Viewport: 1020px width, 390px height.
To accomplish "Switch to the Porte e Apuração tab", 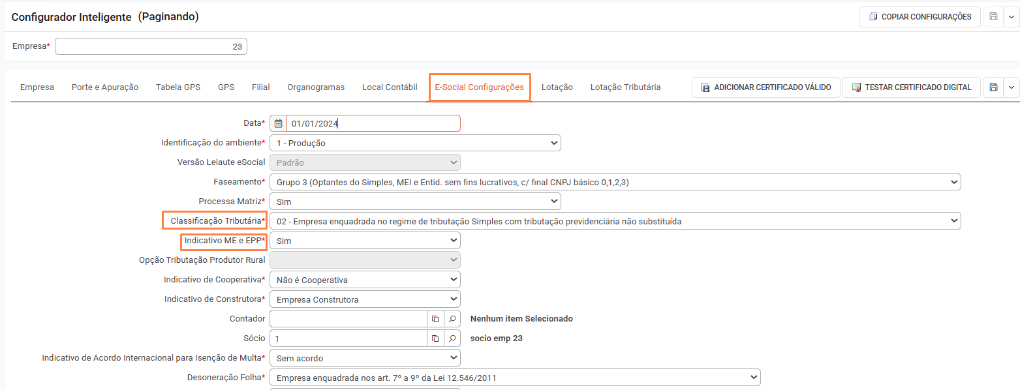I will pyautogui.click(x=105, y=87).
